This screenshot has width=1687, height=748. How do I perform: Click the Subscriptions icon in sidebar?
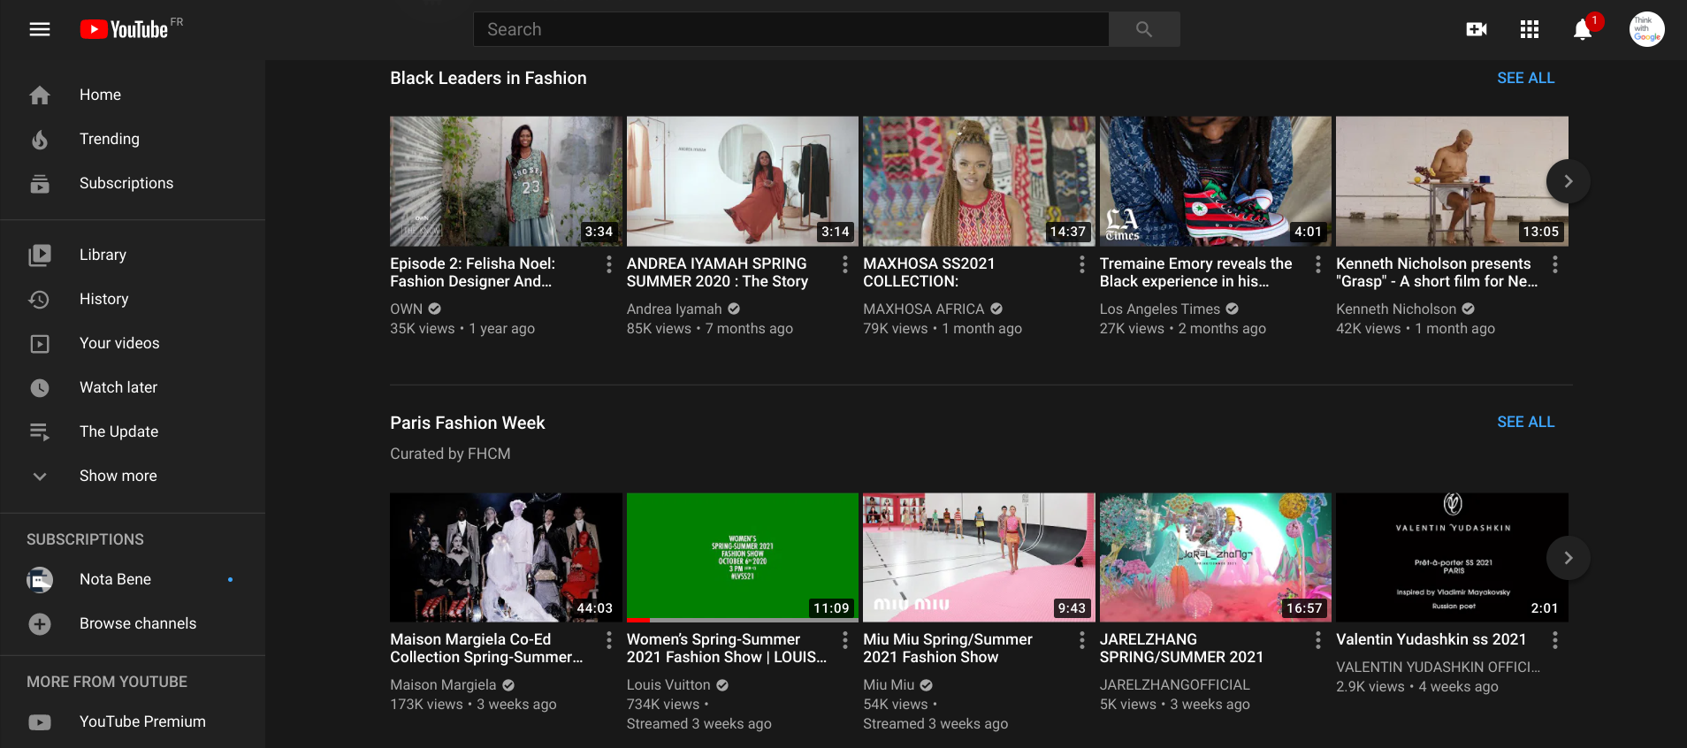(x=40, y=183)
